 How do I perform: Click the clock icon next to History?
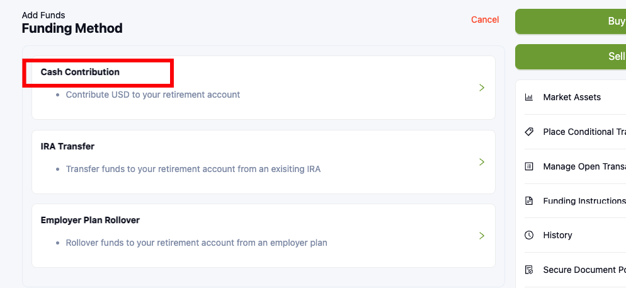coord(529,235)
